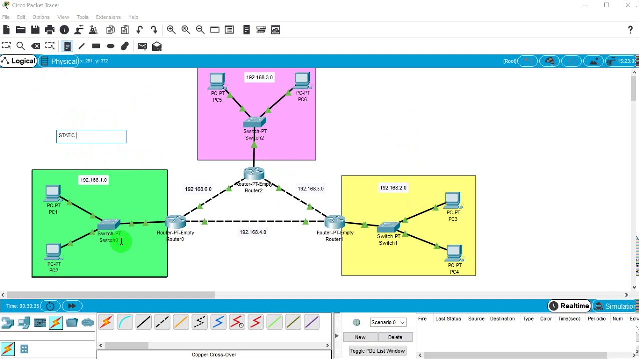Viewport: 639px width, 359px height.
Task: Add a Complex PDU open envelope
Action: (157, 46)
